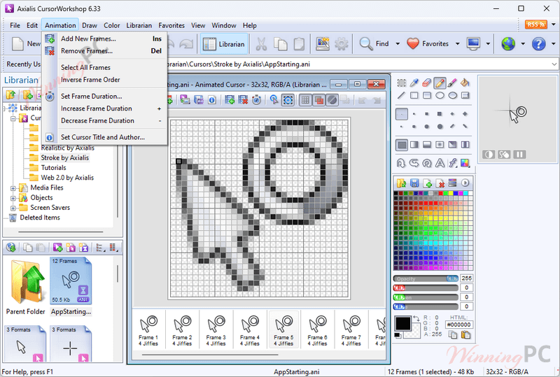Adjust the Opacity slider
This screenshot has height=377, width=560.
(x=426, y=278)
